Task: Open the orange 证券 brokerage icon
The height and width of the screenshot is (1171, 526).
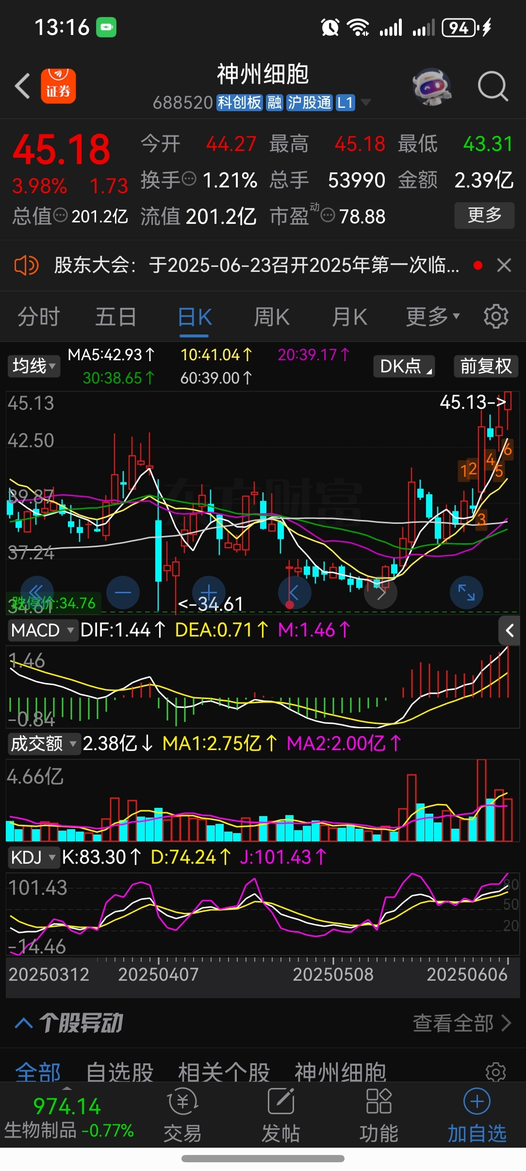Action: (58, 86)
